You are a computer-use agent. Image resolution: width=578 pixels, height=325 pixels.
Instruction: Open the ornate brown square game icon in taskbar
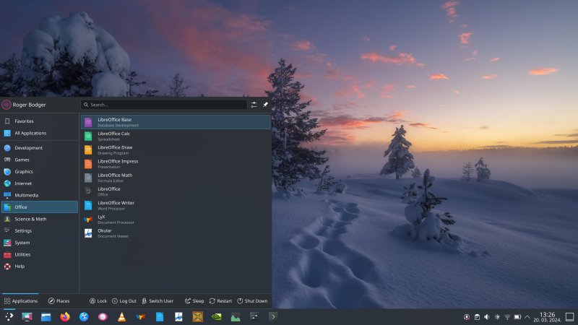click(197, 317)
